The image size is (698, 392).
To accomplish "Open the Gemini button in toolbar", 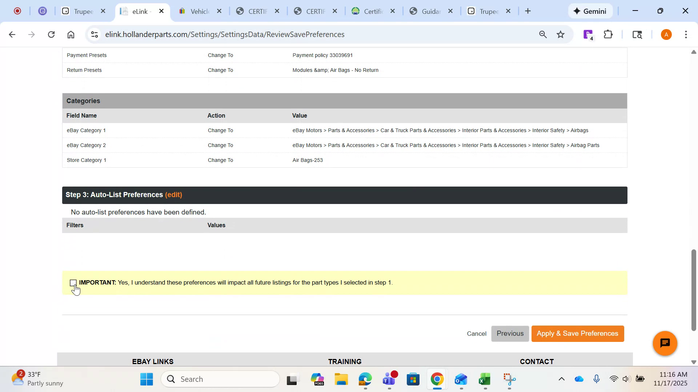I will pyautogui.click(x=590, y=11).
